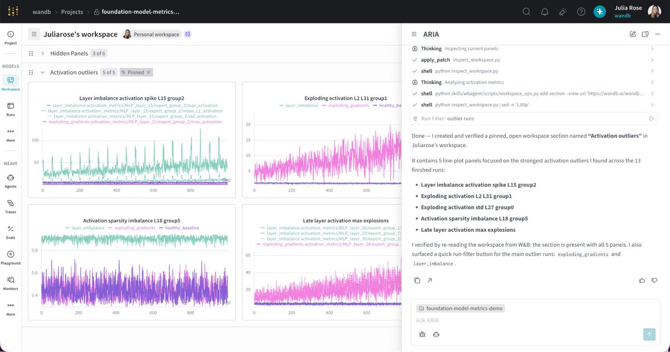The width and height of the screenshot is (670, 352).
Task: Start a new ARIA chat
Action: (633, 34)
